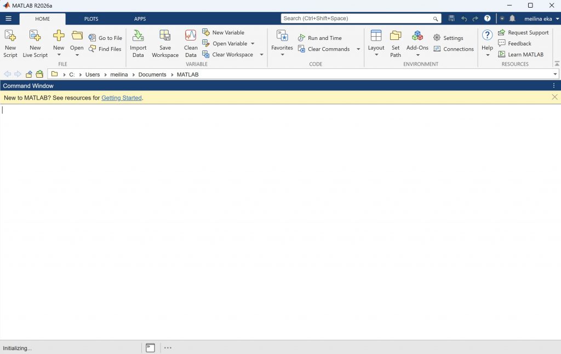Expand the Clear Workspace dropdown arrow

click(261, 55)
